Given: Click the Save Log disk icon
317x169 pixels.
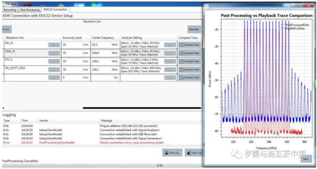Looking at the screenshot, I should (x=167, y=153).
